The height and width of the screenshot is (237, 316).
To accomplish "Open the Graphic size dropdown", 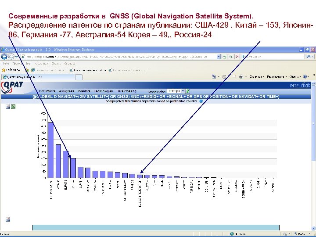I will tap(176, 91).
